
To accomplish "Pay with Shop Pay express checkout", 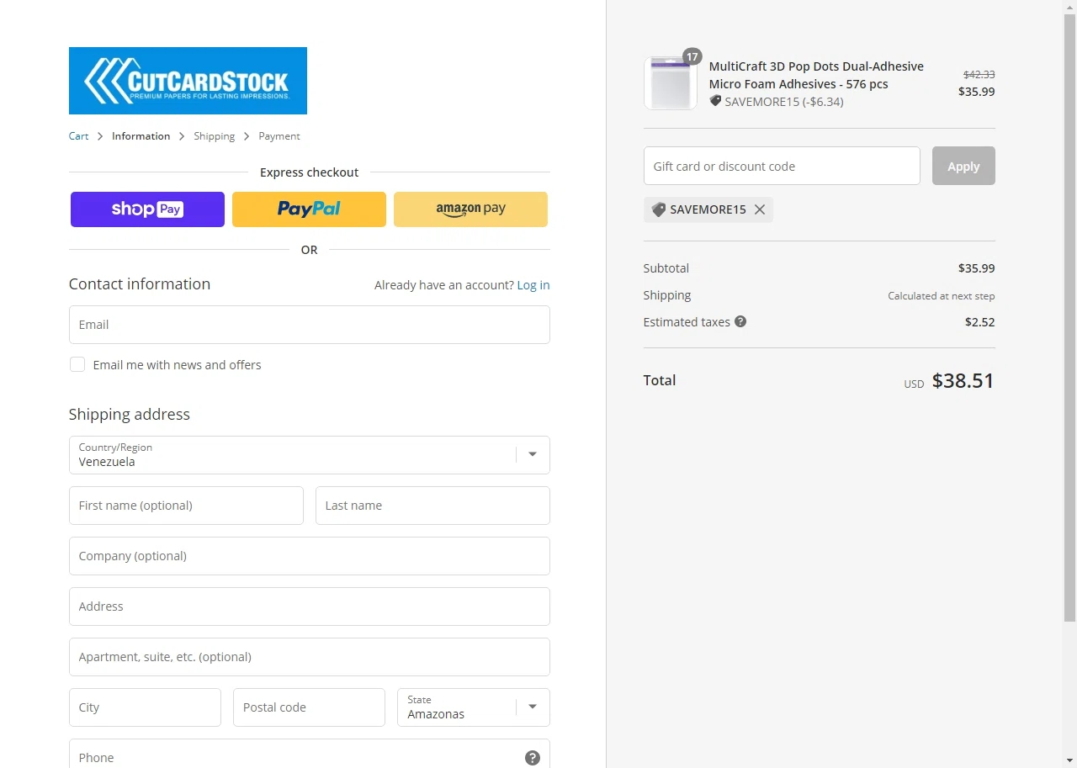I will [147, 209].
